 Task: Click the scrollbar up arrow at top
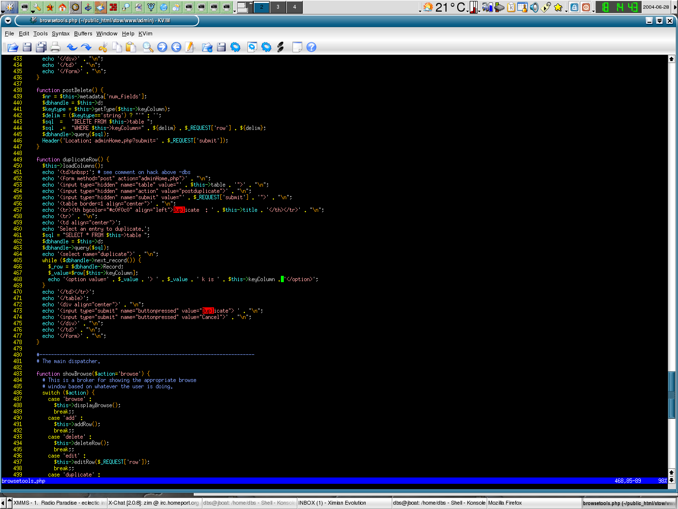point(671,59)
